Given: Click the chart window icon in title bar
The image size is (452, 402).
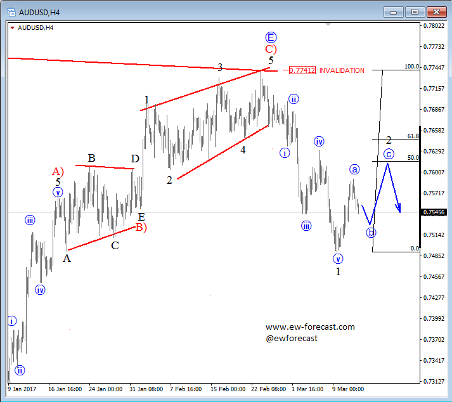Looking at the screenshot, I should 11,11.
